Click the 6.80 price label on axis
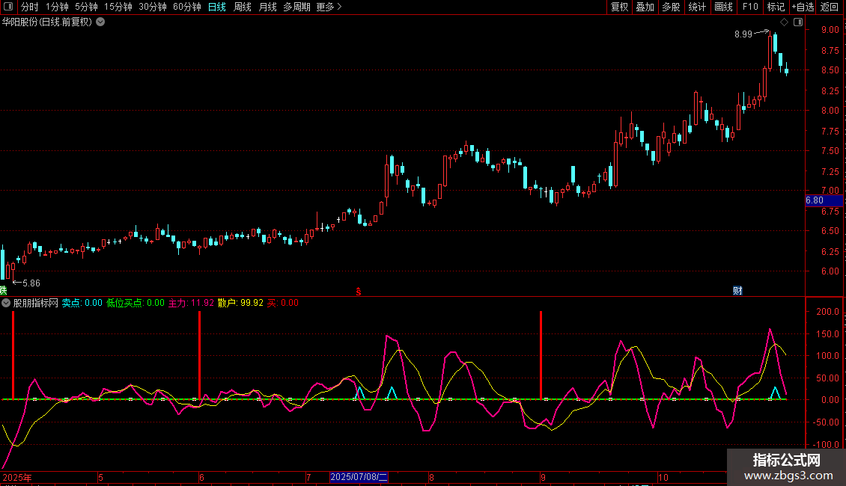This screenshot has height=486, width=846. [x=824, y=200]
